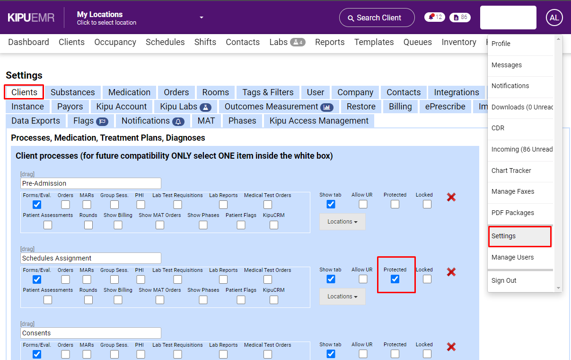Select the Tags & Filters tab

pyautogui.click(x=268, y=92)
